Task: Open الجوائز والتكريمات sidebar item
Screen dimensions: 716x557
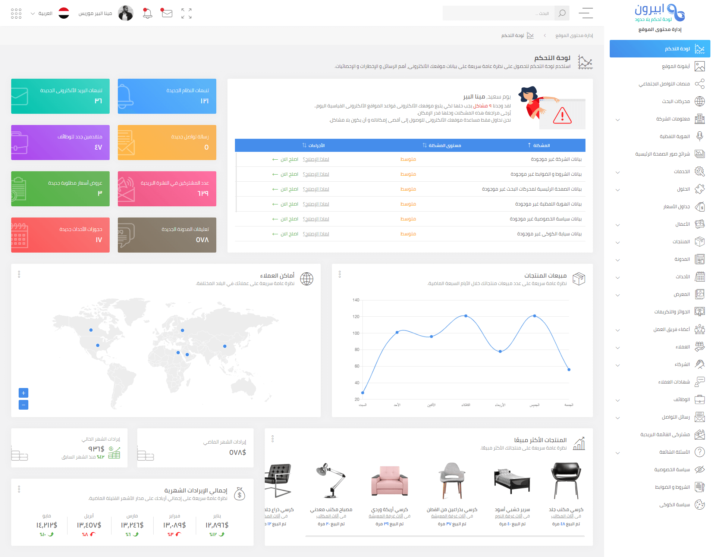Action: [660, 312]
